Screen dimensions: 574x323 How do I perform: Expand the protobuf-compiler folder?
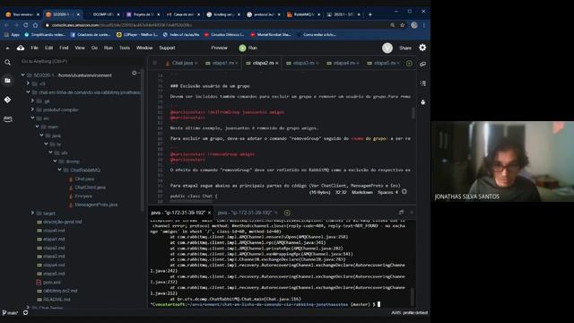32,109
